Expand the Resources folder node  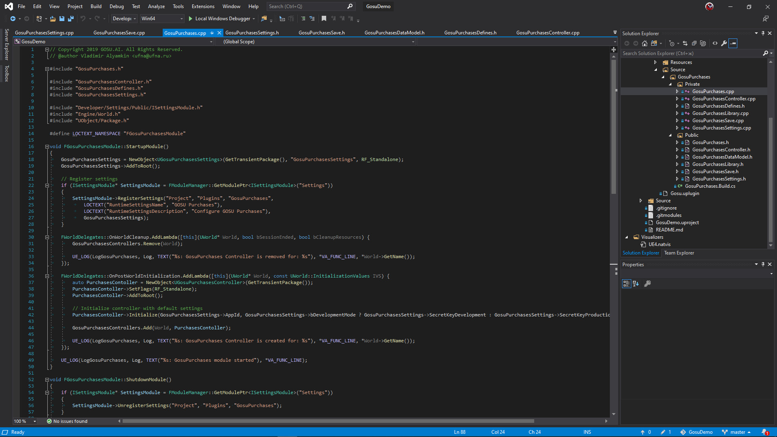tap(656, 62)
